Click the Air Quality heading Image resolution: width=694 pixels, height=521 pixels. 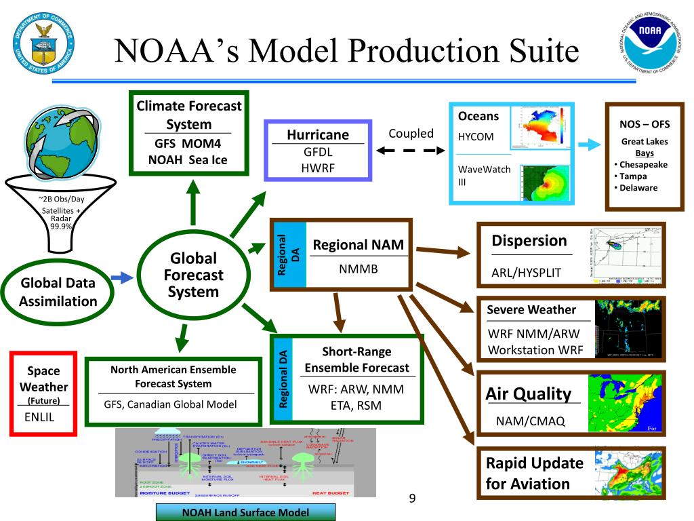point(529,393)
